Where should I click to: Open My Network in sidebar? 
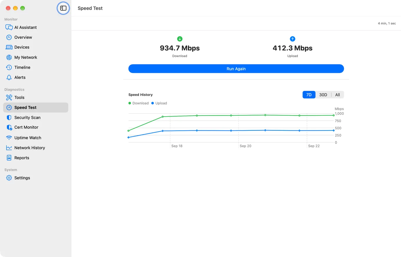click(36, 57)
